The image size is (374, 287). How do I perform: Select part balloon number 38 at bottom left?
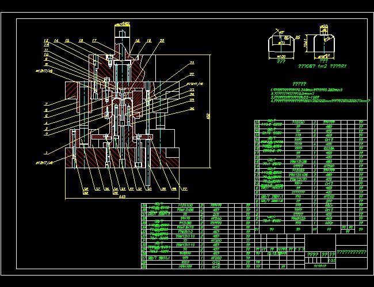click(85, 188)
